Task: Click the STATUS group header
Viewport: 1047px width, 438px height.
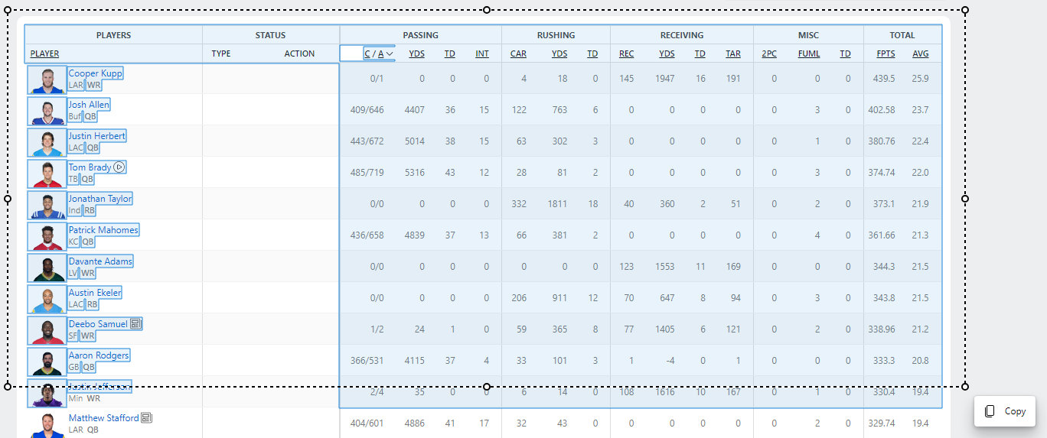Action: (x=271, y=35)
